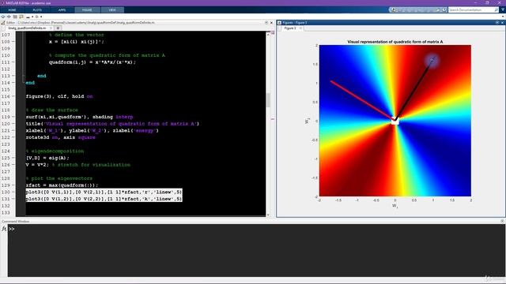506x284 pixels.
Task: Close the Figures panel
Action: coord(502,23)
